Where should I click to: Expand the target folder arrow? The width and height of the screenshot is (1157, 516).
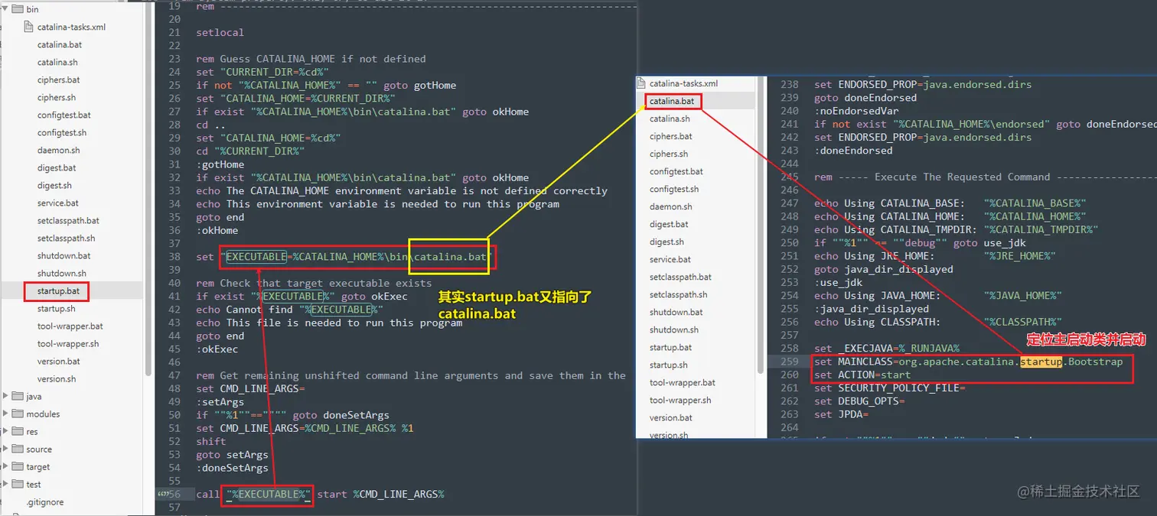coord(6,466)
